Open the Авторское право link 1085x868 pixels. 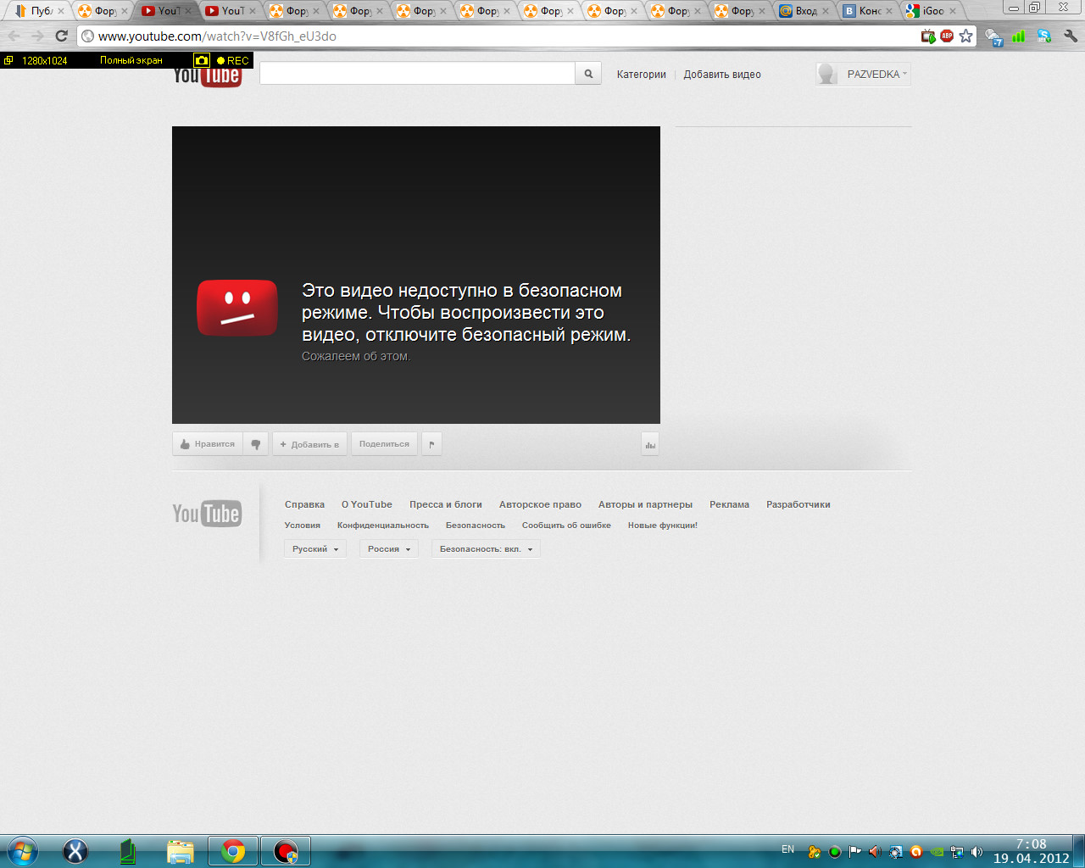click(x=540, y=504)
